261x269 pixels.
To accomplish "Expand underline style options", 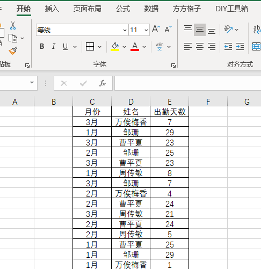I will (x=75, y=47).
